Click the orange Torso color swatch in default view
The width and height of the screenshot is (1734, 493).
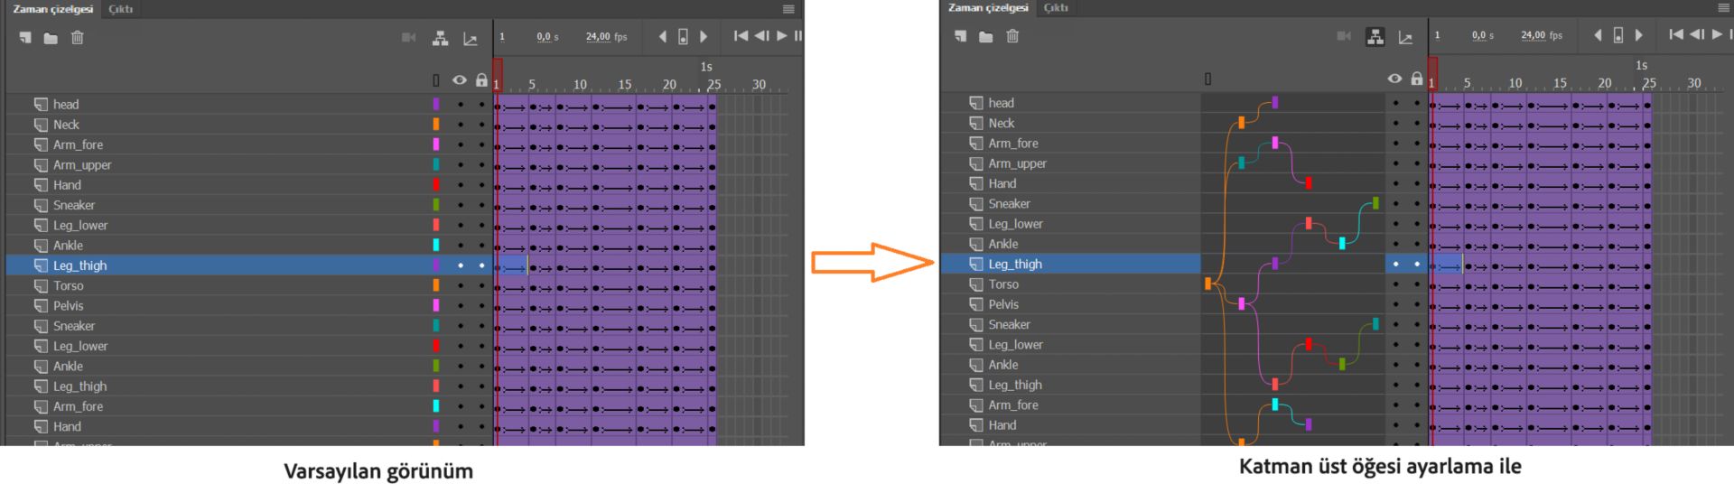[x=436, y=285]
